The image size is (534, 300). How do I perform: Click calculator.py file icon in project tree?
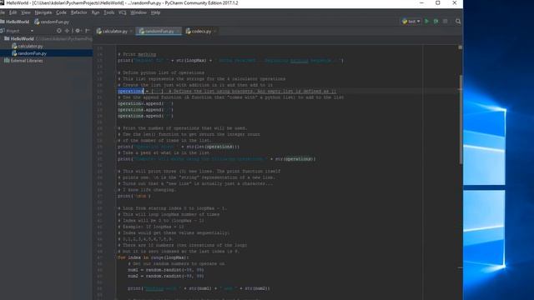coord(14,46)
